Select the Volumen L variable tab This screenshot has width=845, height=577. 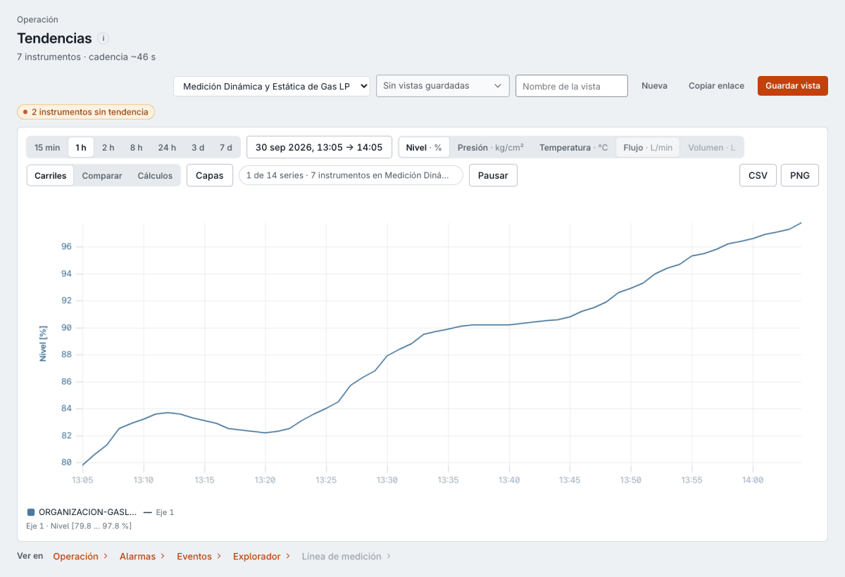tap(711, 147)
